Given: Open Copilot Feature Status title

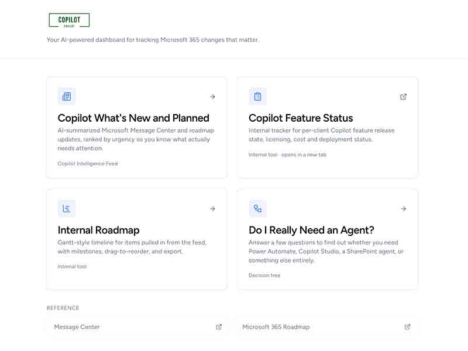Looking at the screenshot, I should tap(301, 118).
